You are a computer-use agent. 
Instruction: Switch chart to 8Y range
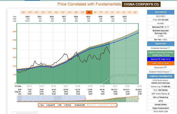(x=101, y=12)
